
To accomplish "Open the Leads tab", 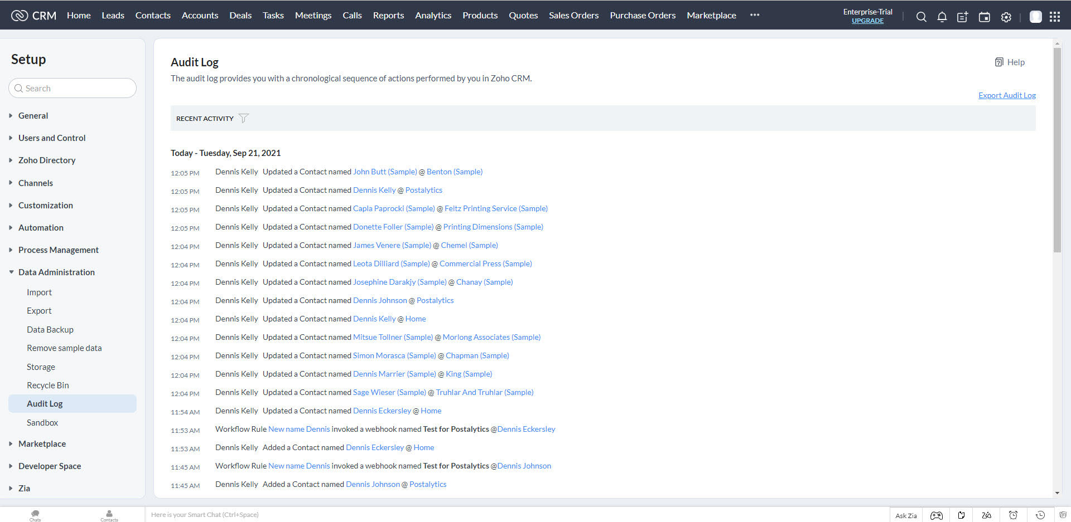I will (113, 15).
